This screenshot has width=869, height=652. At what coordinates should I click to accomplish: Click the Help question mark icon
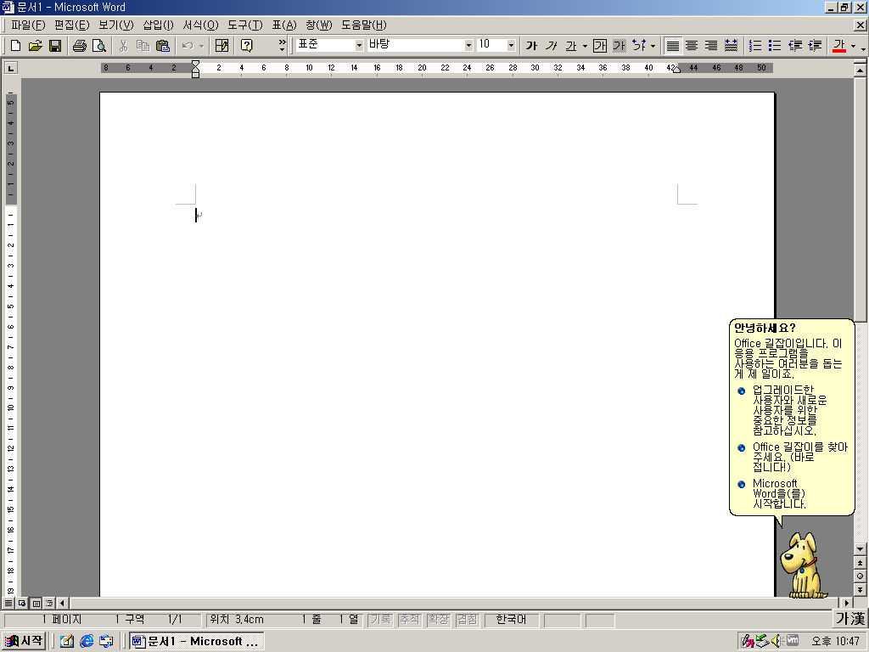[x=246, y=46]
